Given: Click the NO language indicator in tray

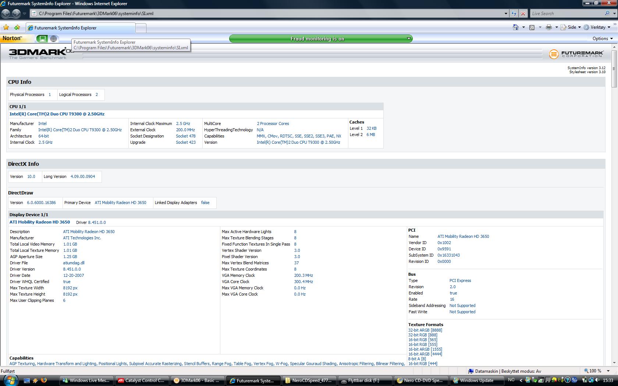Looking at the screenshot, I should [x=511, y=380].
